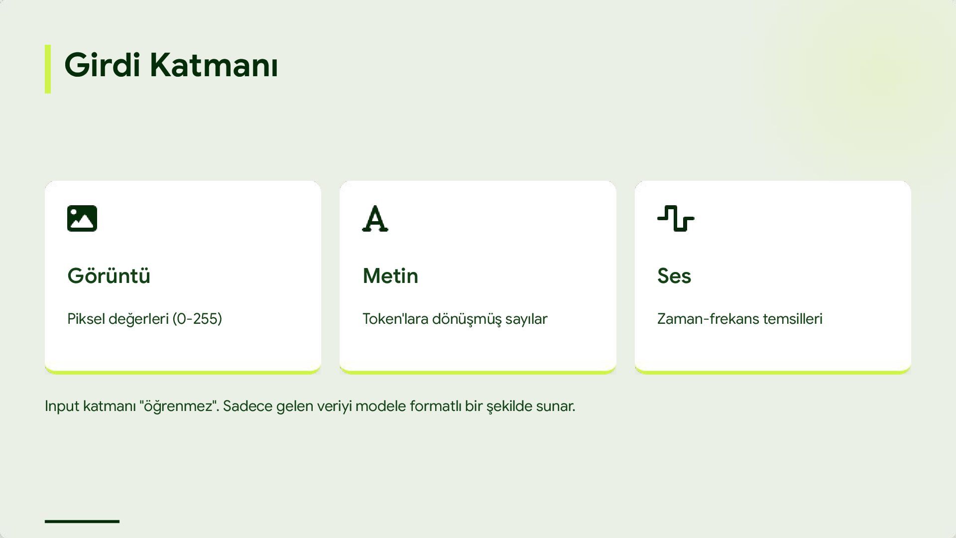This screenshot has width=956, height=538.
Task: Select the "Girdi Katmanı" slide title
Action: pyautogui.click(x=171, y=65)
